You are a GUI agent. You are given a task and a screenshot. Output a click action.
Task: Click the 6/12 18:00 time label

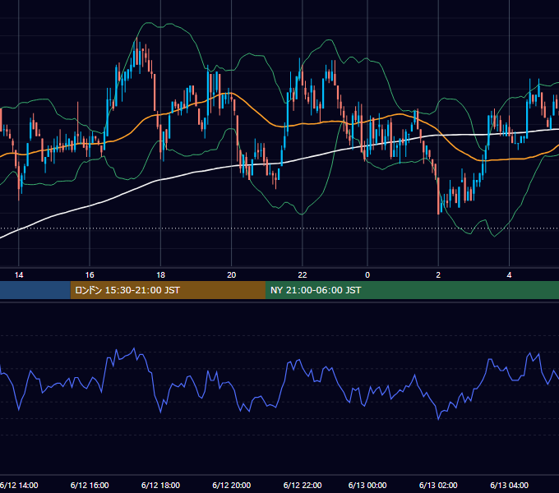click(160, 485)
